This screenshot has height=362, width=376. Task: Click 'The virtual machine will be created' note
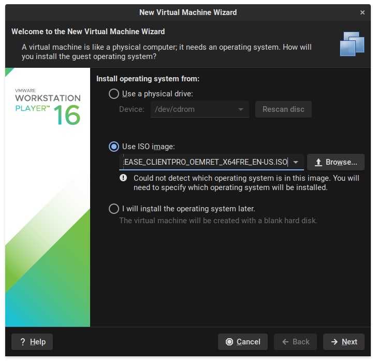tap(218, 221)
